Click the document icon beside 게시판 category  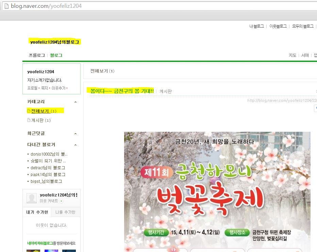(x=29, y=120)
